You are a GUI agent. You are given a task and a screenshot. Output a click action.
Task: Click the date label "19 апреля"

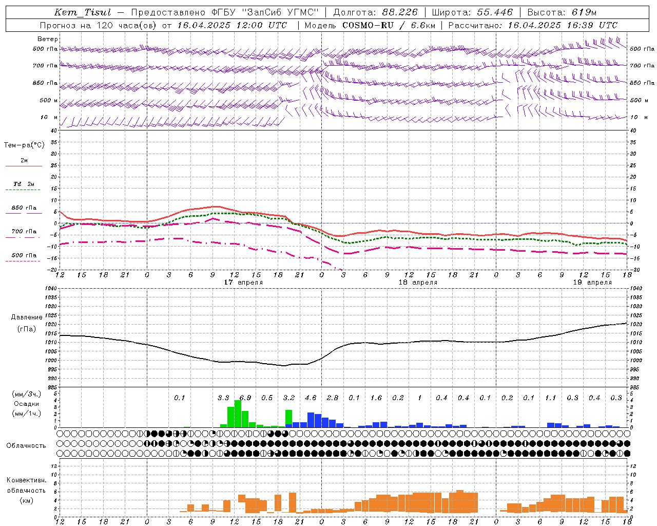[592, 283]
